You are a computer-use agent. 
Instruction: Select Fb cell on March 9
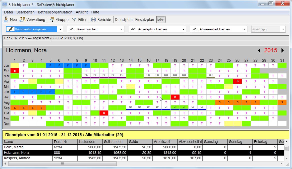coord(86,76)
